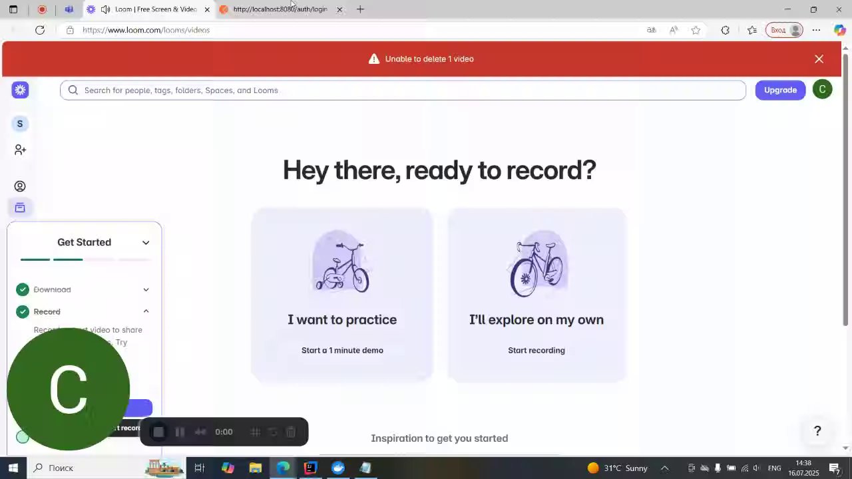Click the Upgrade button
852x479 pixels.
780,90
